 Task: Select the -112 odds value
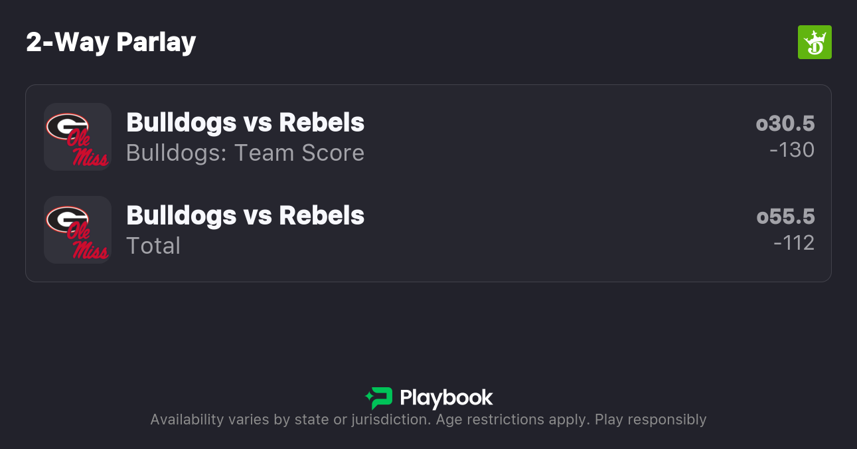click(x=793, y=243)
